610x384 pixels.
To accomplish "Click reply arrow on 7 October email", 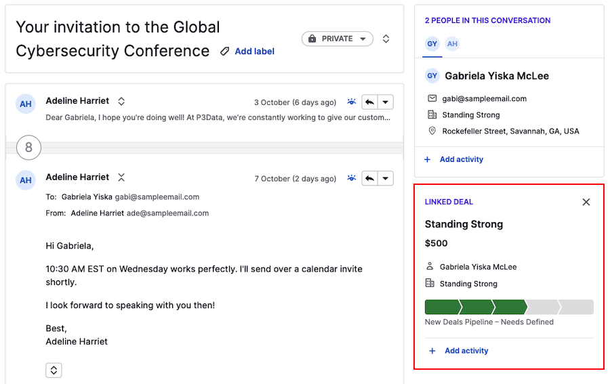I will [369, 179].
